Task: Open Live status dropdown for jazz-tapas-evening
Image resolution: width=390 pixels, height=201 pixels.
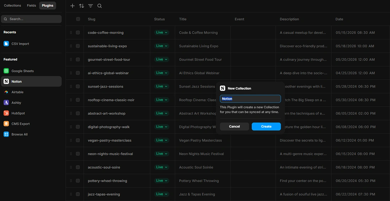Action: click(x=162, y=194)
